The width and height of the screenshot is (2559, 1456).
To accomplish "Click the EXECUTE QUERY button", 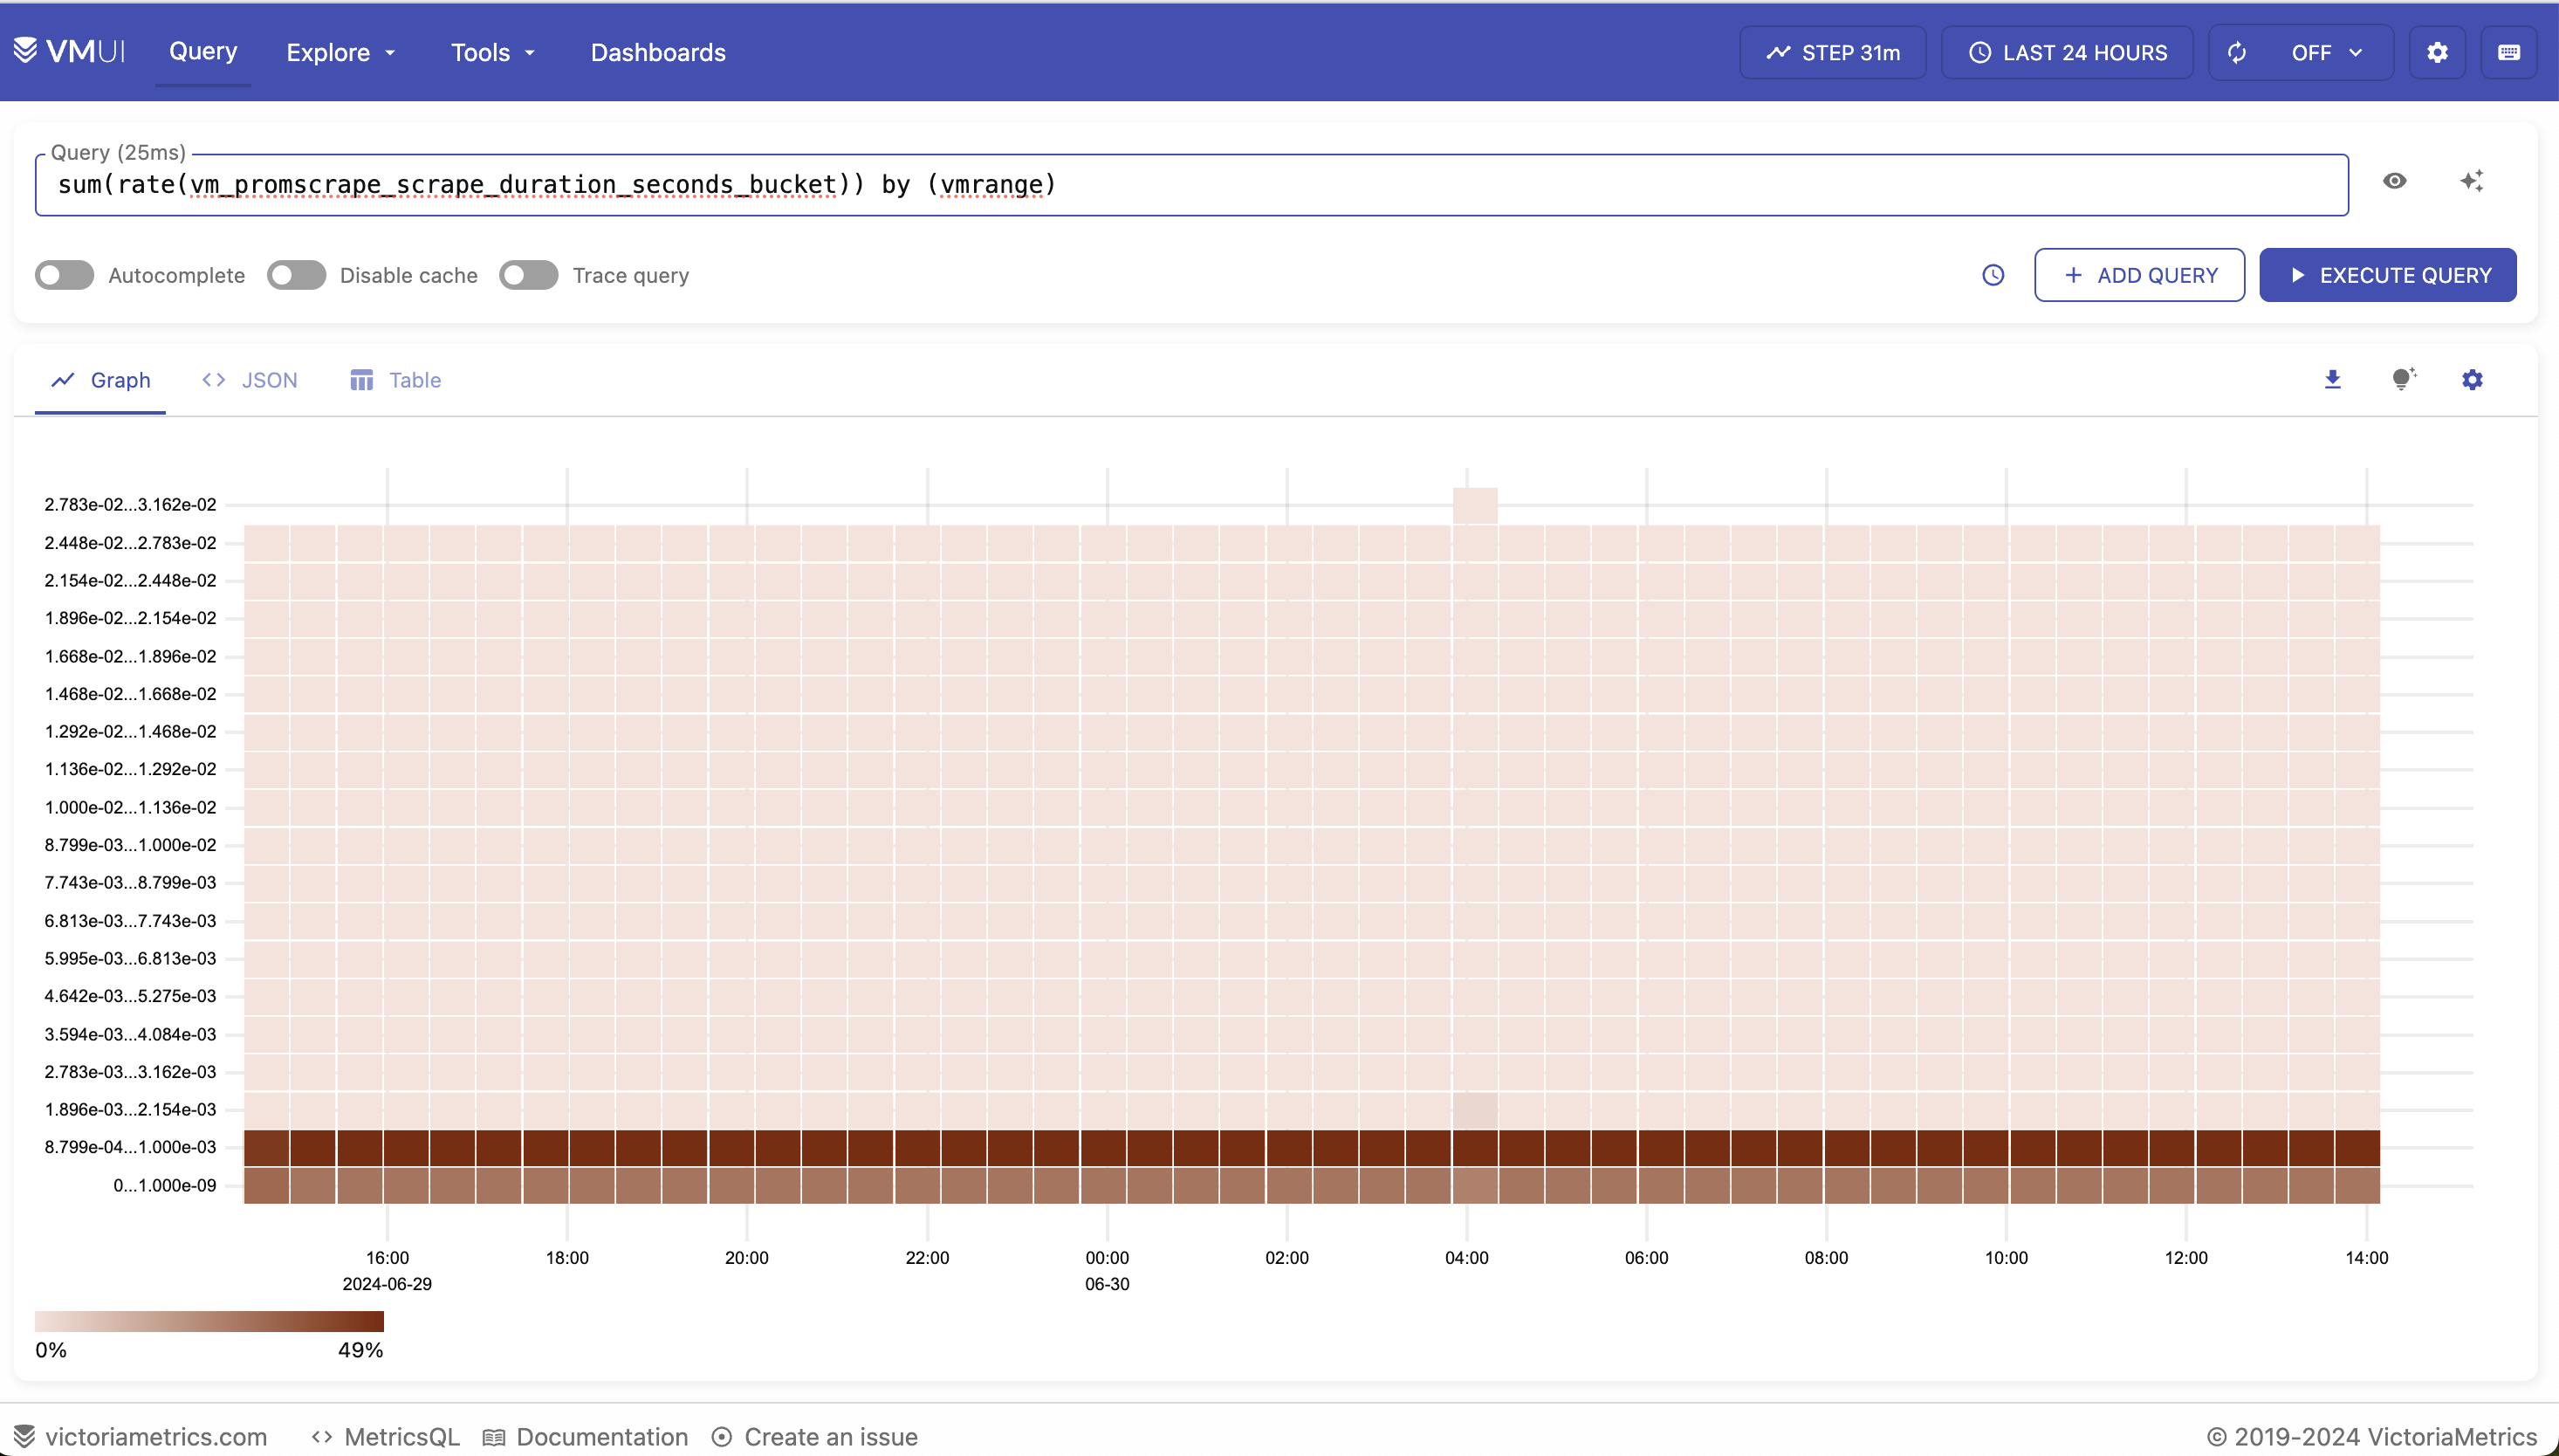I will pos(2388,275).
